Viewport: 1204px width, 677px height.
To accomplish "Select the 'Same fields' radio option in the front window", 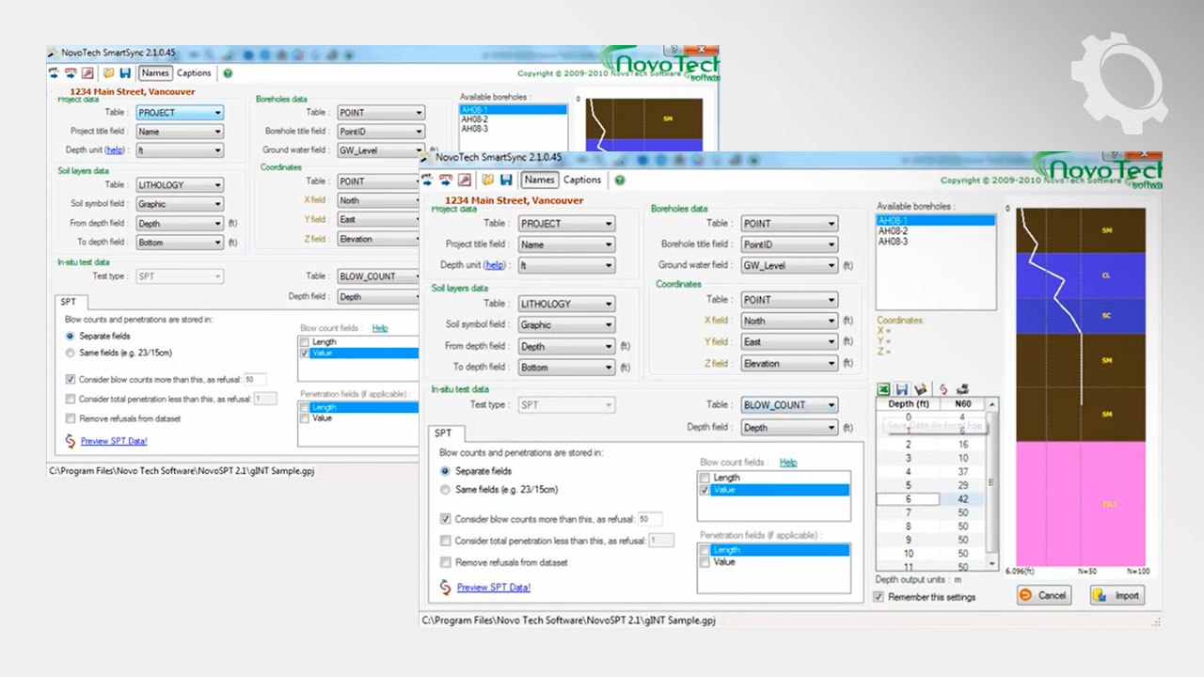I will (446, 489).
